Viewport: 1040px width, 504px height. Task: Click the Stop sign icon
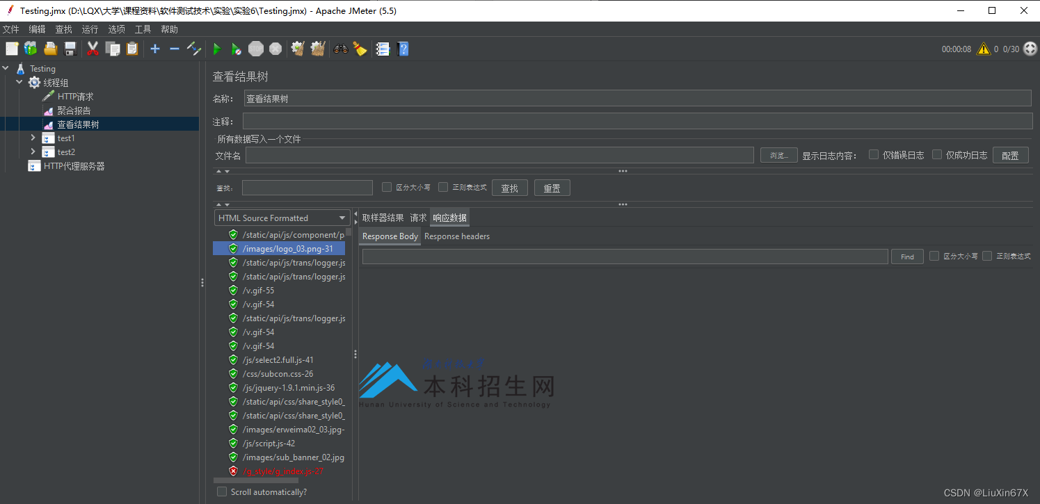256,49
